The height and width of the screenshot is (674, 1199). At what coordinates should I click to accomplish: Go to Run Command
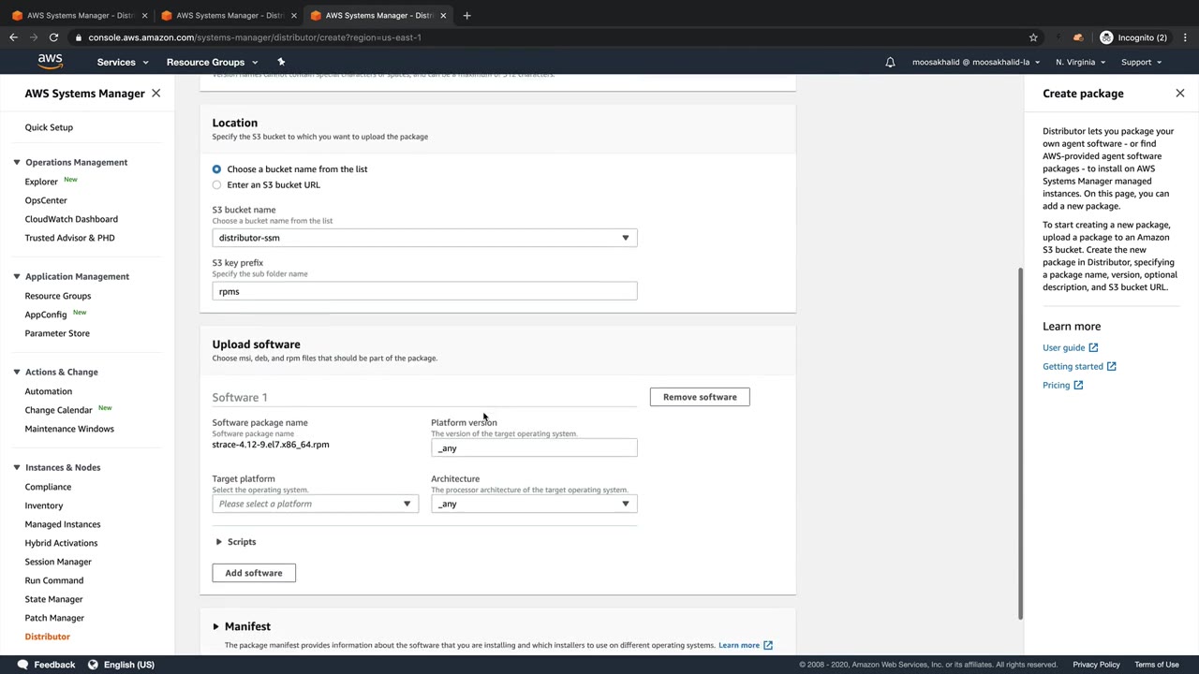coord(54,580)
